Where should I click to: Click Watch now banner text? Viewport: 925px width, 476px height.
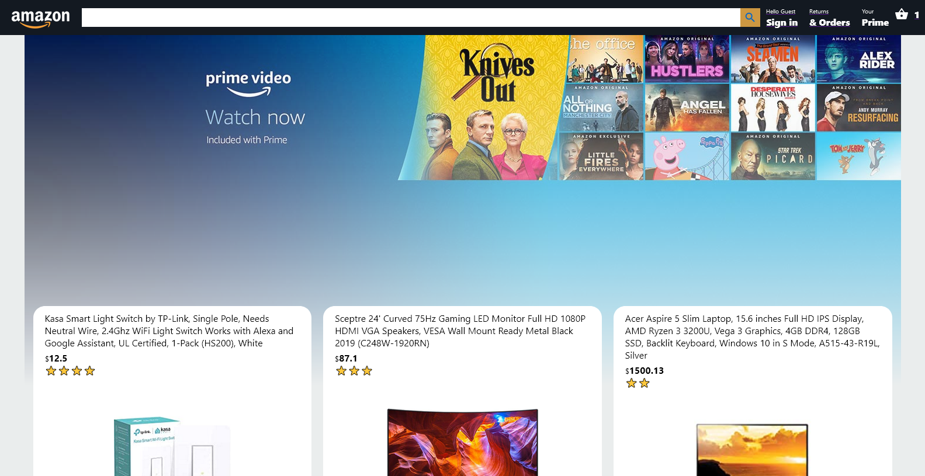pos(255,117)
